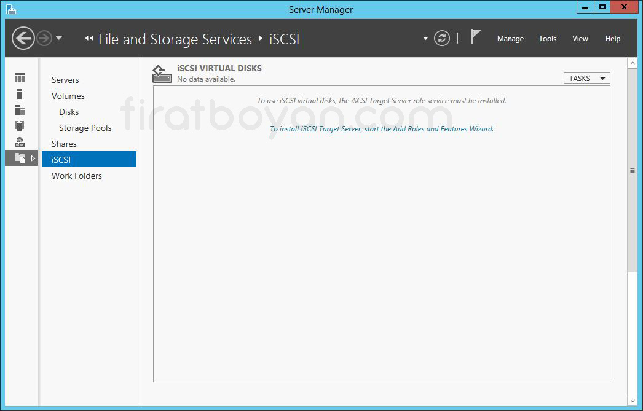Open the Manage menu
This screenshot has width=643, height=411.
click(510, 39)
